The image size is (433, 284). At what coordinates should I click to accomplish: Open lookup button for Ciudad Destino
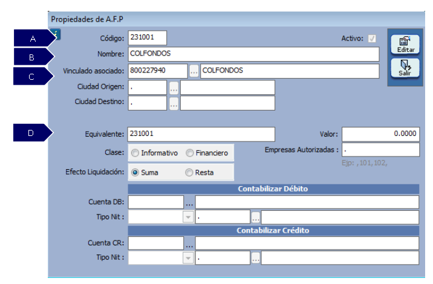(x=174, y=103)
